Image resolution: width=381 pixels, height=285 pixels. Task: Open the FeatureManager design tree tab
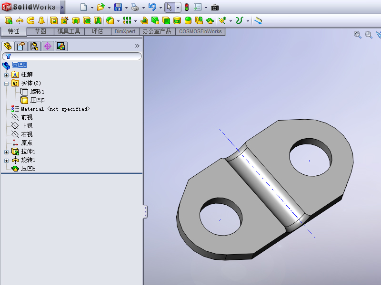pyautogui.click(x=8, y=46)
